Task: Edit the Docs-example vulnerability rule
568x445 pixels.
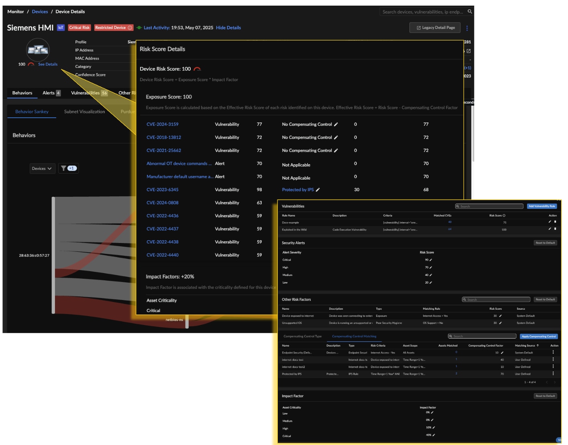Action: (x=550, y=222)
